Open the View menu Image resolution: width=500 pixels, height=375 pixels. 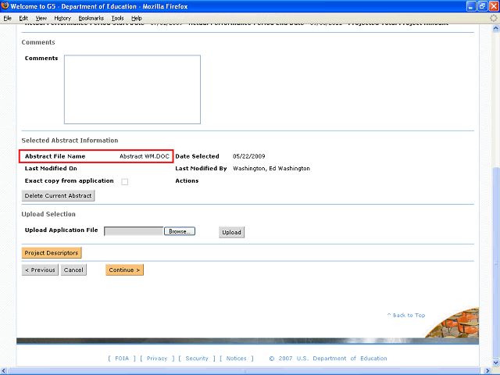[41, 18]
